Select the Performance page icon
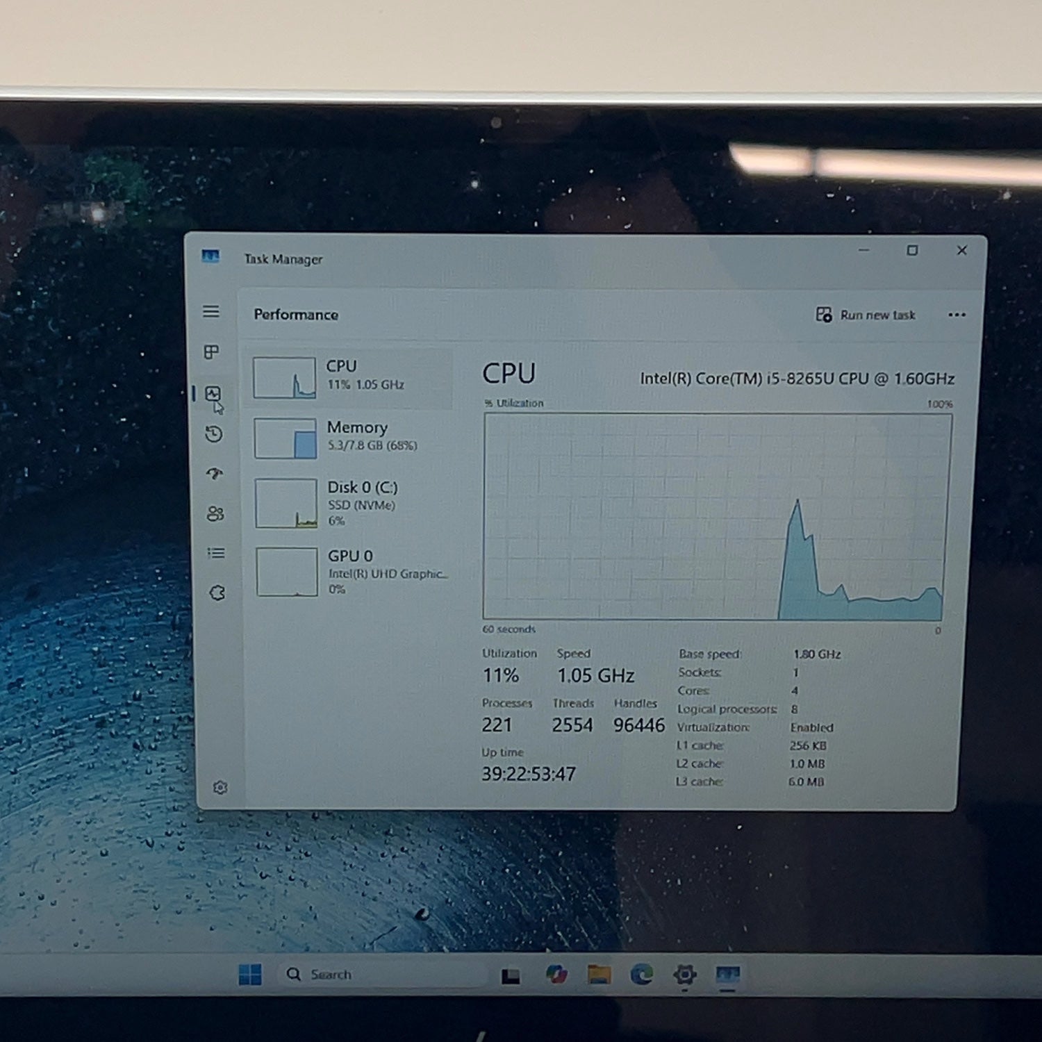 (x=213, y=394)
